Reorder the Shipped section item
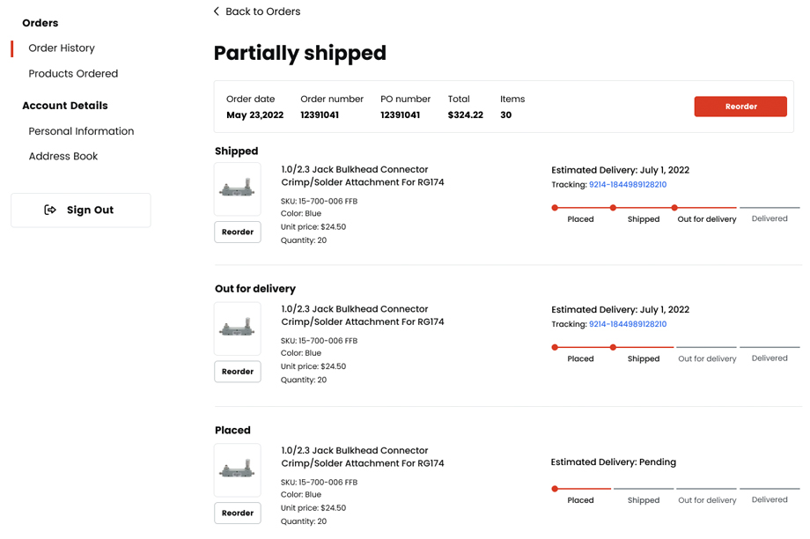810x539 pixels. (x=238, y=232)
